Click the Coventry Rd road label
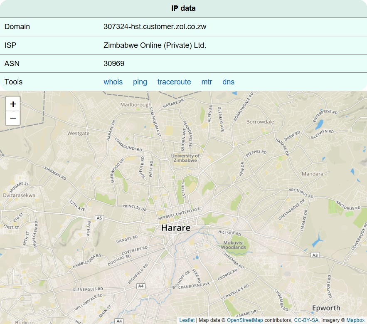This screenshot has width=367, height=324. 135,250
